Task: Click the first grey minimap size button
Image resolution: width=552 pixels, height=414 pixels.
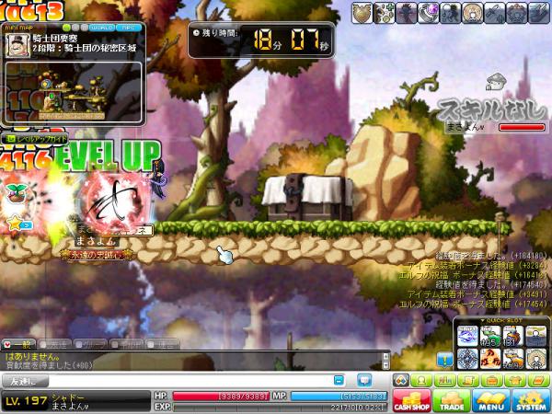Action: [75, 28]
